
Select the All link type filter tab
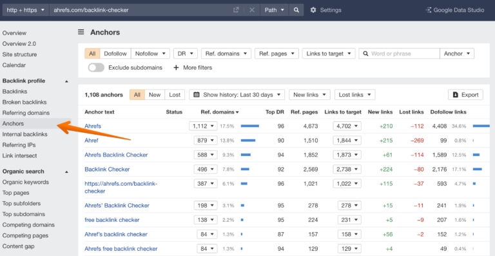coord(92,54)
